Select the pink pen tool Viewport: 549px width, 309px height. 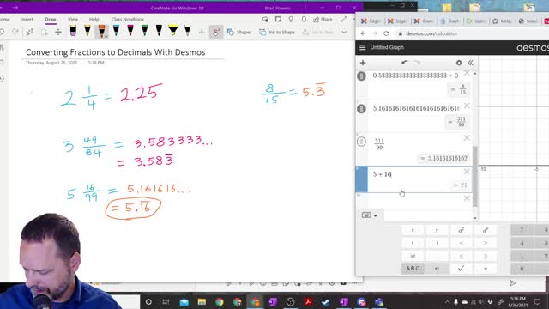(x=130, y=31)
